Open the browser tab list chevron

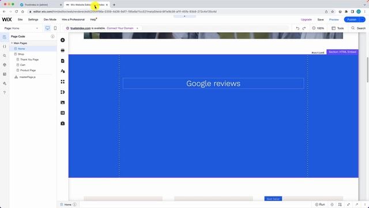(x=364, y=5)
